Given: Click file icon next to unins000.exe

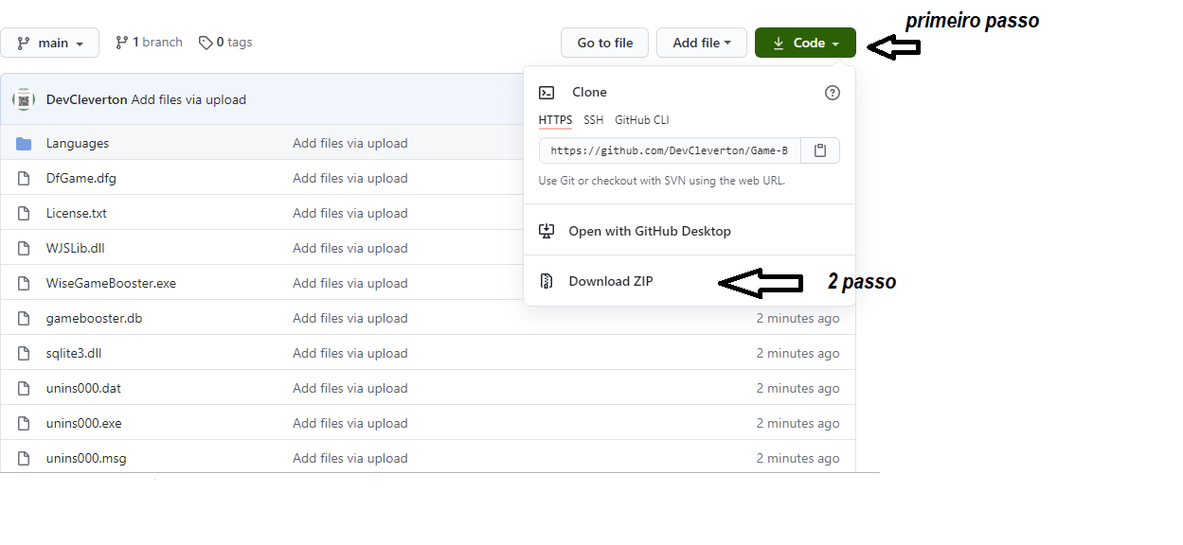Looking at the screenshot, I should [x=25, y=423].
